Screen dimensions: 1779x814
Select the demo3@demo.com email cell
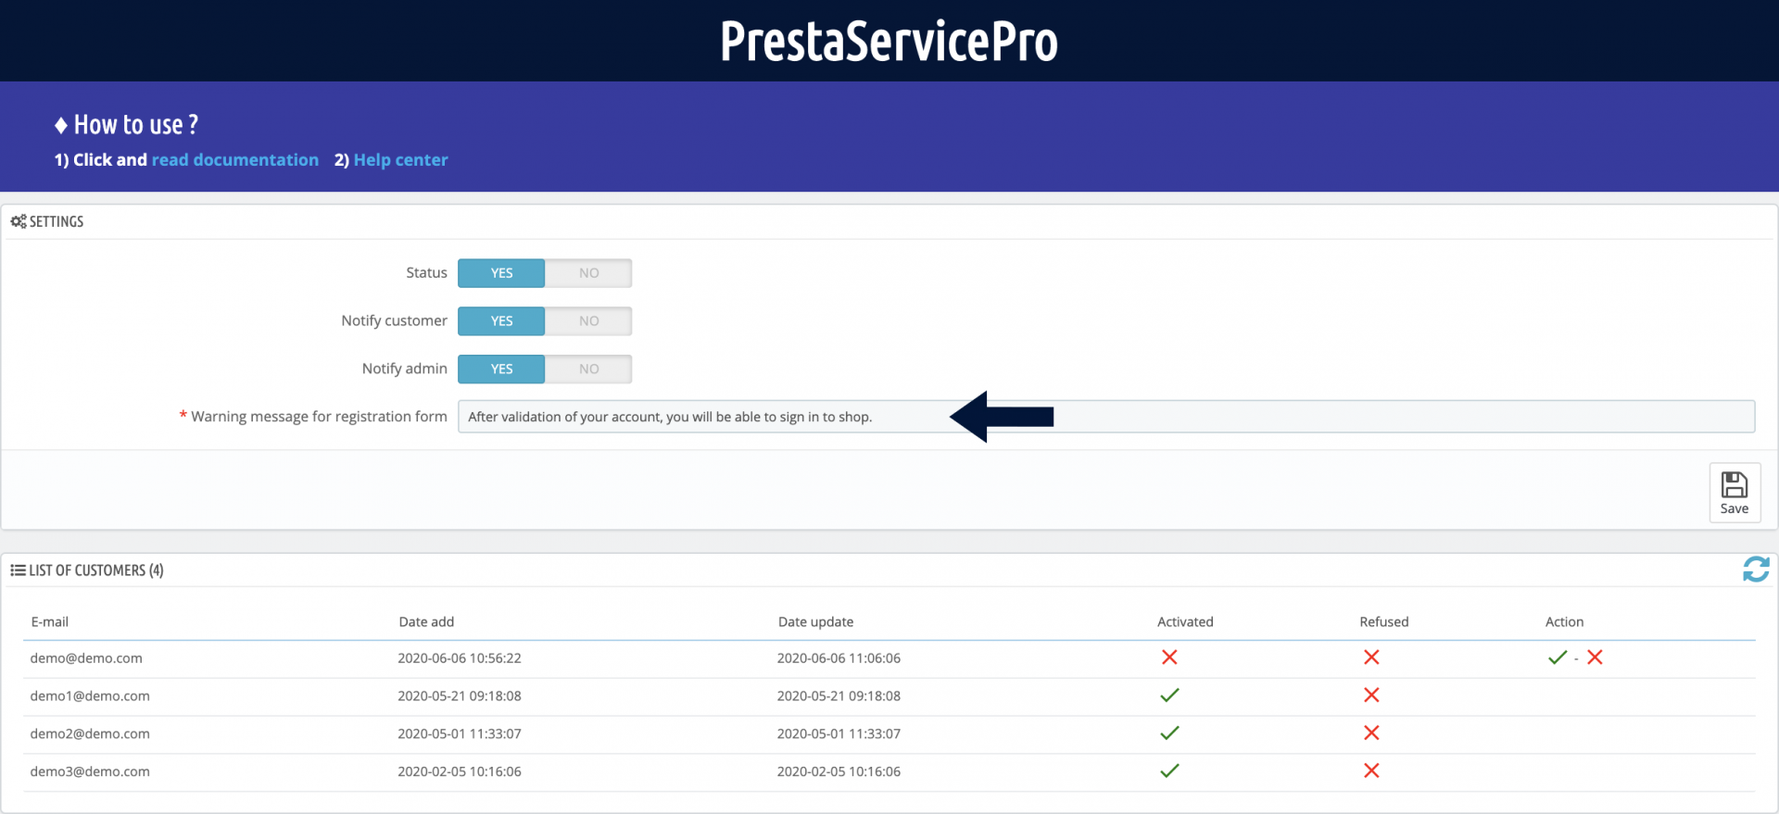point(90,771)
